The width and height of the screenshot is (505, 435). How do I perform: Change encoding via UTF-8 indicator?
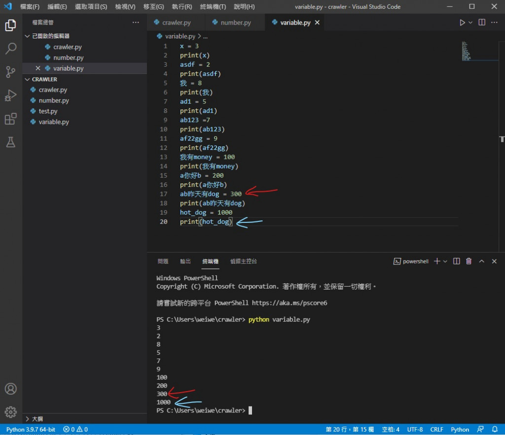click(414, 429)
